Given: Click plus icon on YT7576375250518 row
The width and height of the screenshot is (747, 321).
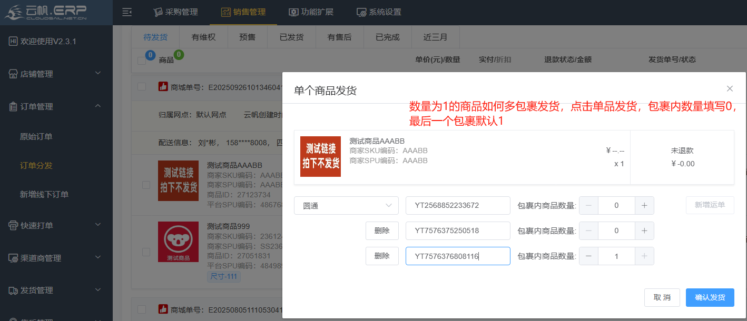Looking at the screenshot, I should pyautogui.click(x=644, y=231).
